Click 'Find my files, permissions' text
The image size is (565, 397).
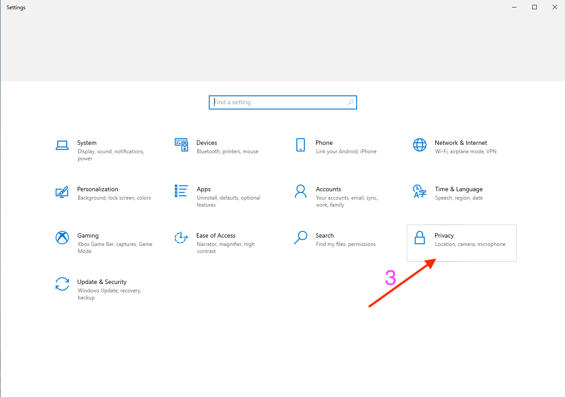(346, 244)
